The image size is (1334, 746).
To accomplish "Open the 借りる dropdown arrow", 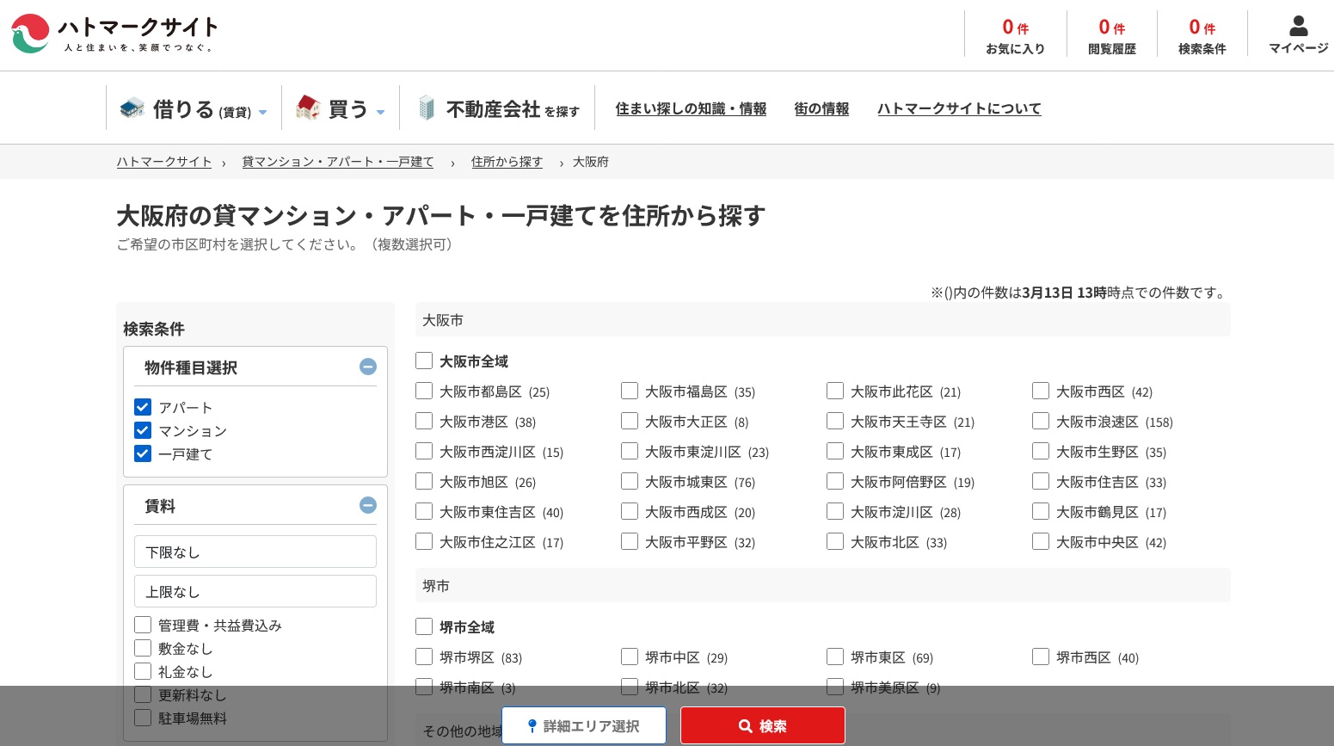I will pos(262,112).
